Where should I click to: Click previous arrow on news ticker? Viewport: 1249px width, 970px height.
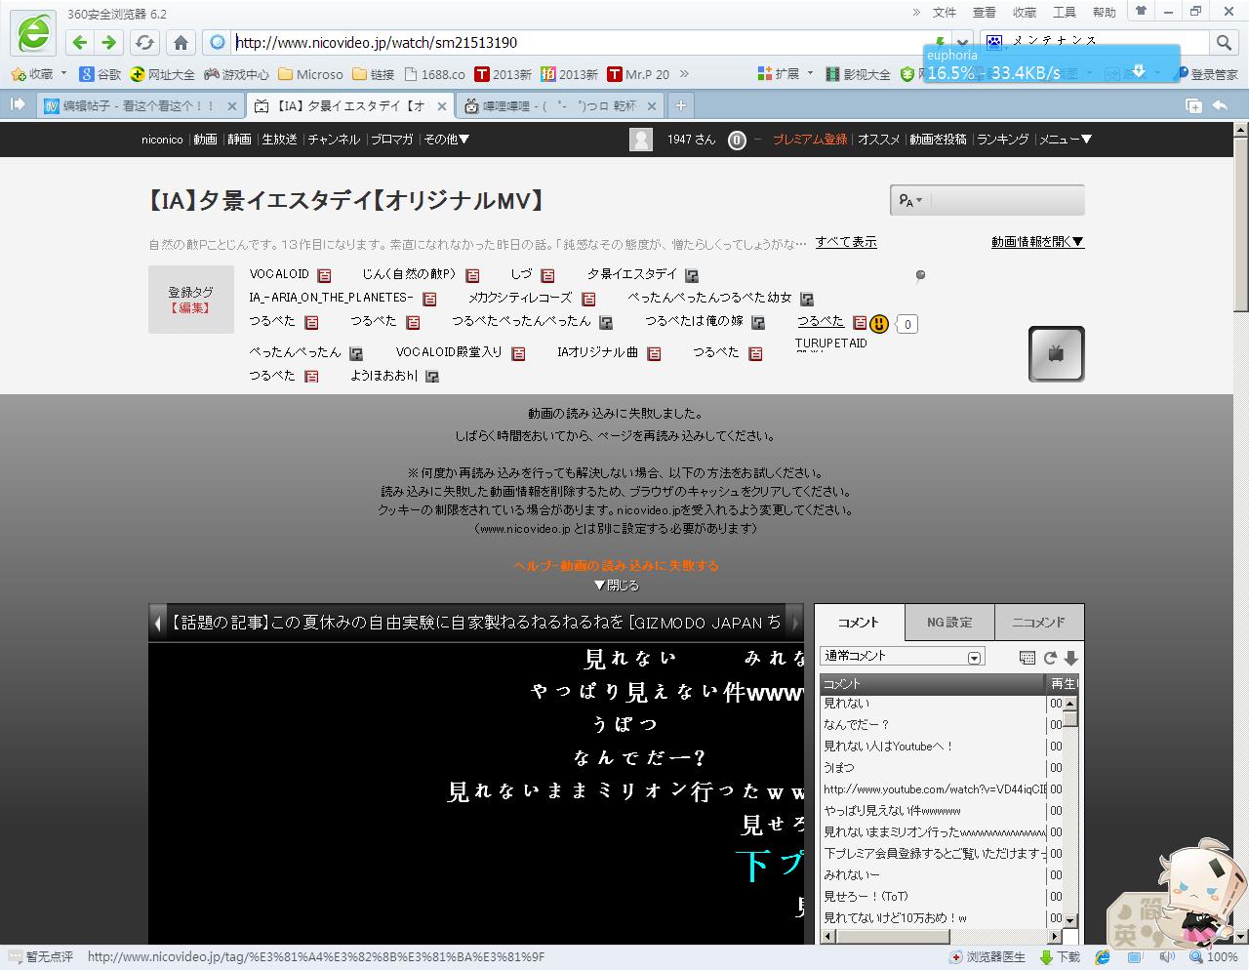pyautogui.click(x=158, y=622)
